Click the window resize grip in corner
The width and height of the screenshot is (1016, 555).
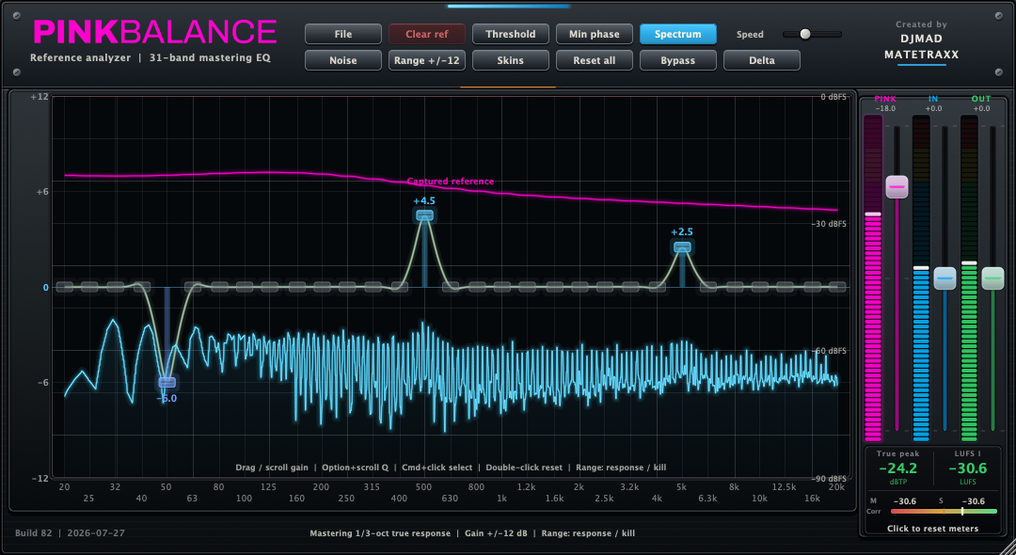pos(1008,547)
